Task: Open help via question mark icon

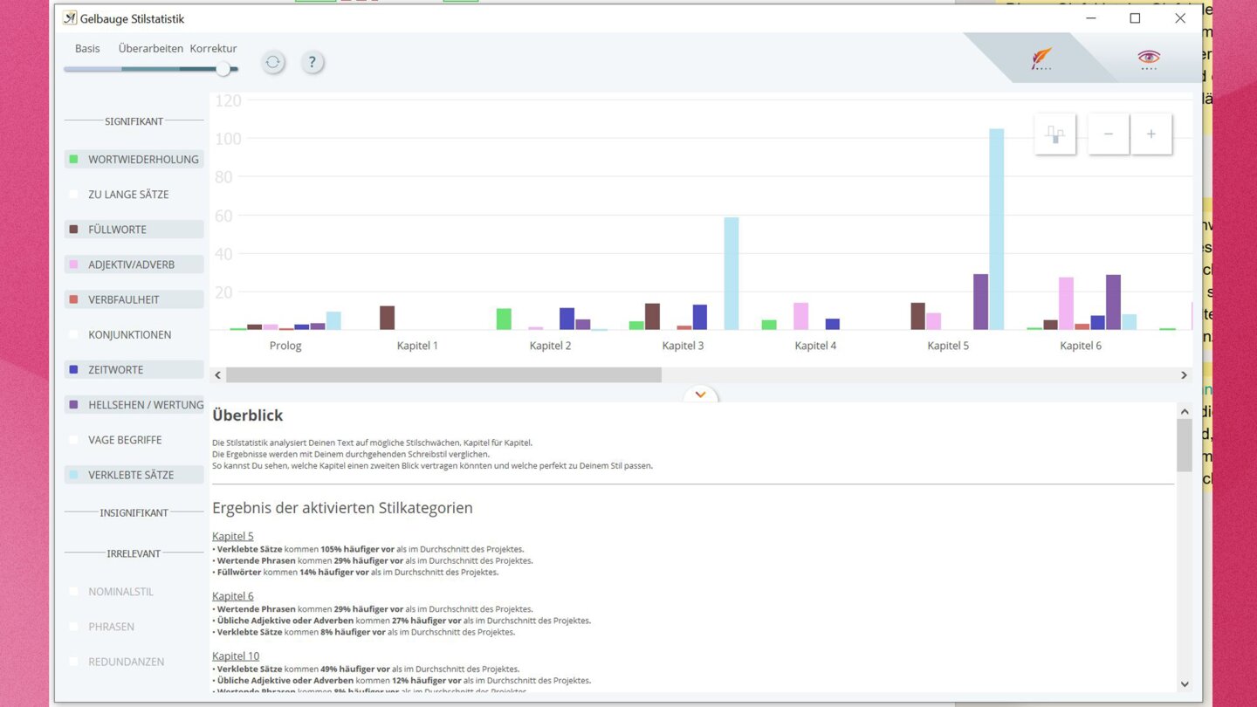Action: (x=312, y=62)
